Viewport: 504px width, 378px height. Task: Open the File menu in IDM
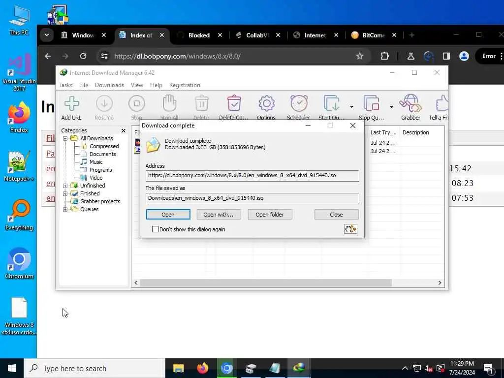84,85
